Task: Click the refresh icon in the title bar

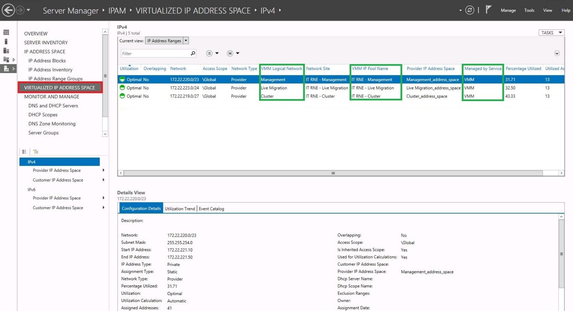Action: pos(470,10)
